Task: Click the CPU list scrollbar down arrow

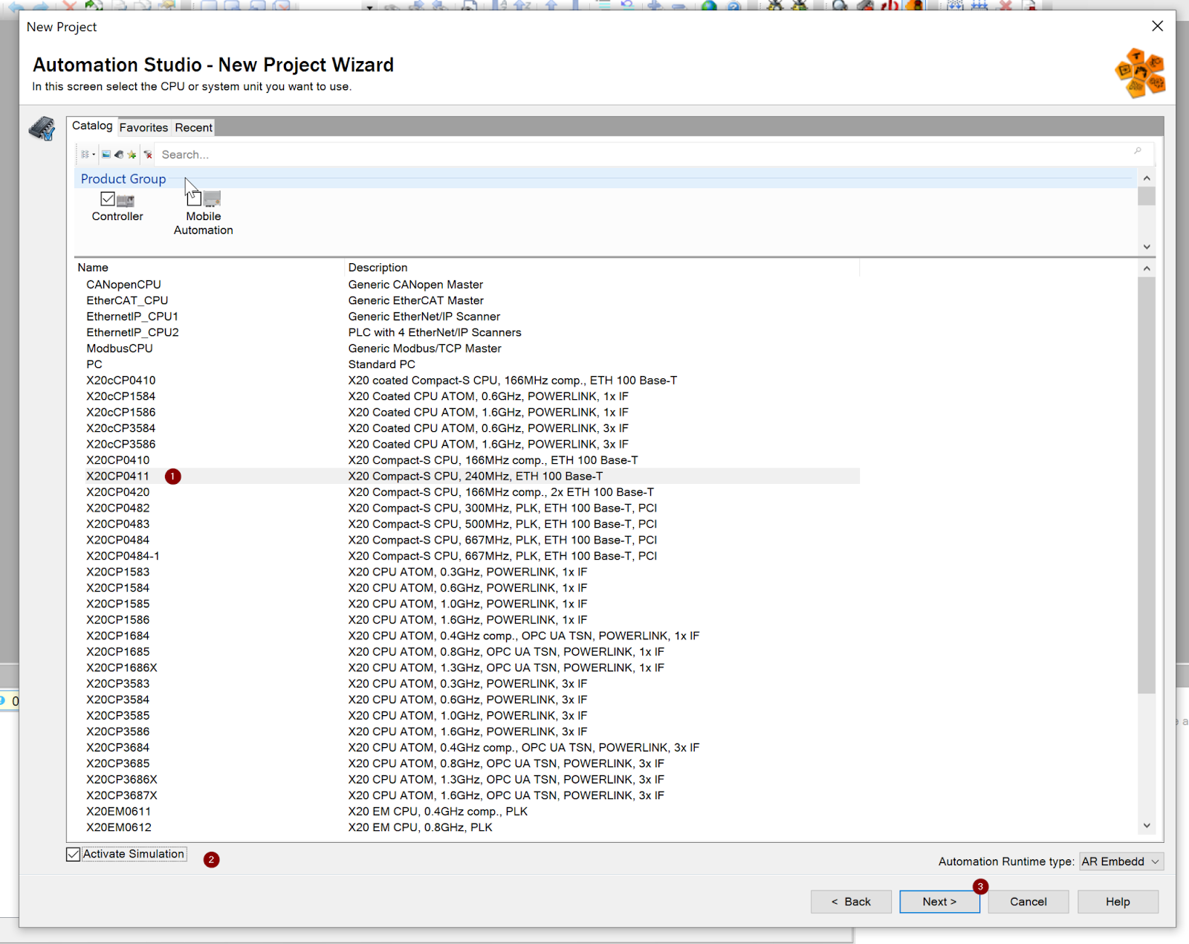Action: coord(1147,825)
